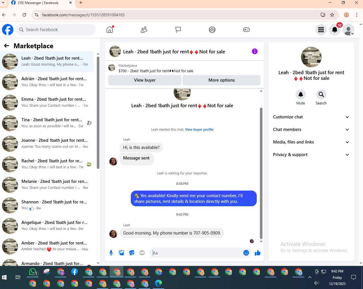Click the browser address bar URL
Screen dimensions: 363x289
point(83,15)
